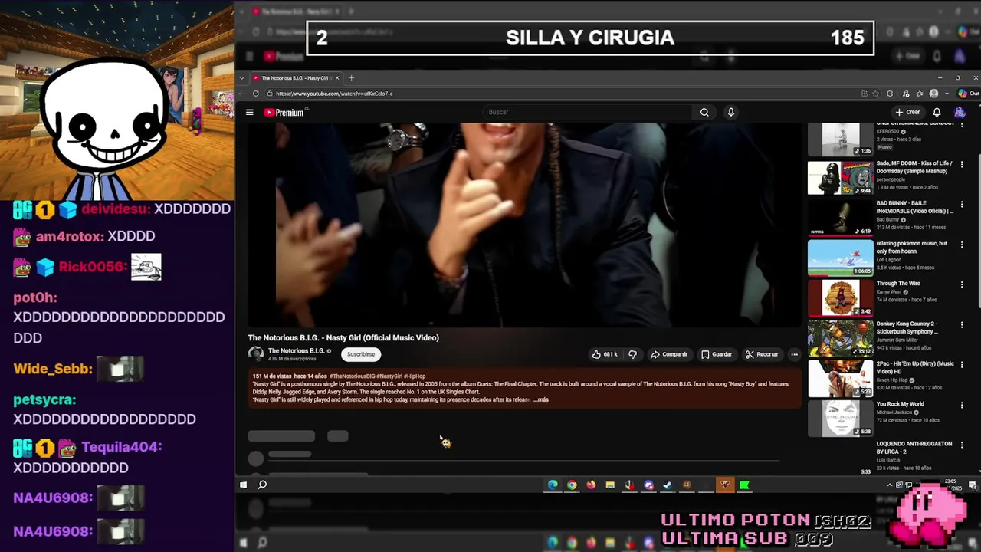
Task: Open a new browser tab
Action: pos(351,78)
